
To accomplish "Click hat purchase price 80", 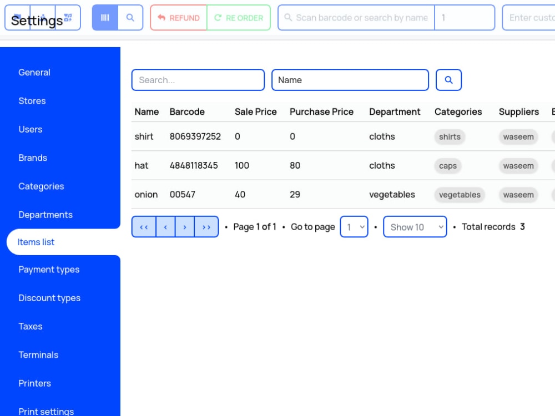I will coord(295,165).
